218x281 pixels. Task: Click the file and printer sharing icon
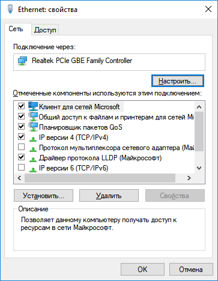[x=33, y=116]
